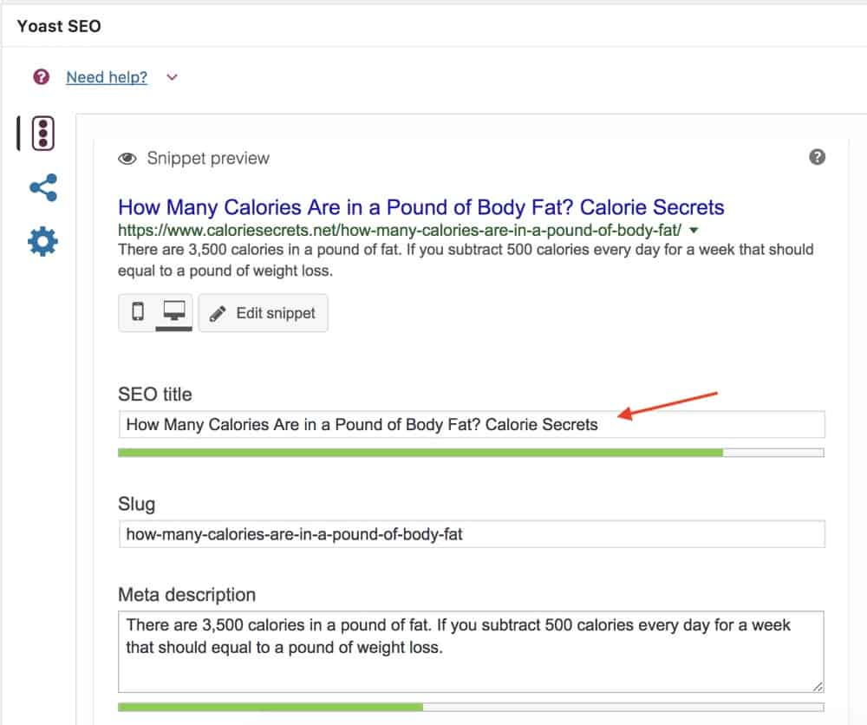Open the advanced settings gear tab
This screenshot has width=867, height=725.
tap(42, 242)
